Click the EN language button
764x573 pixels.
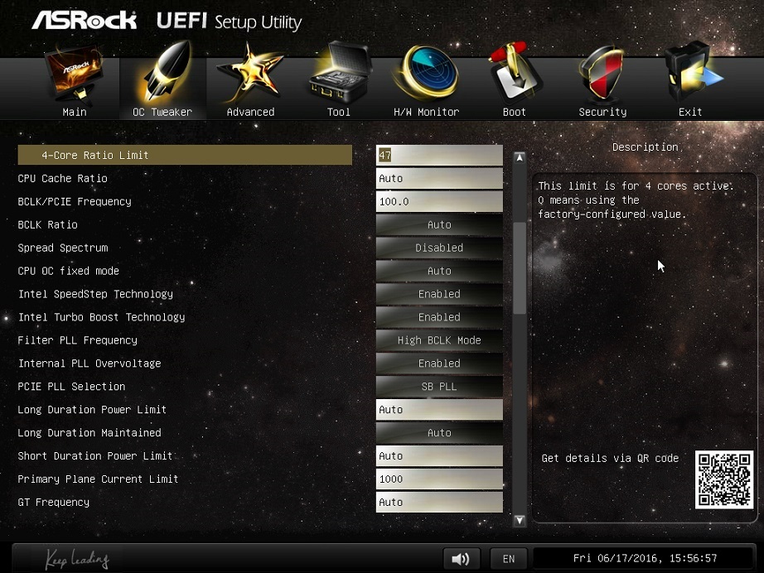coord(509,558)
